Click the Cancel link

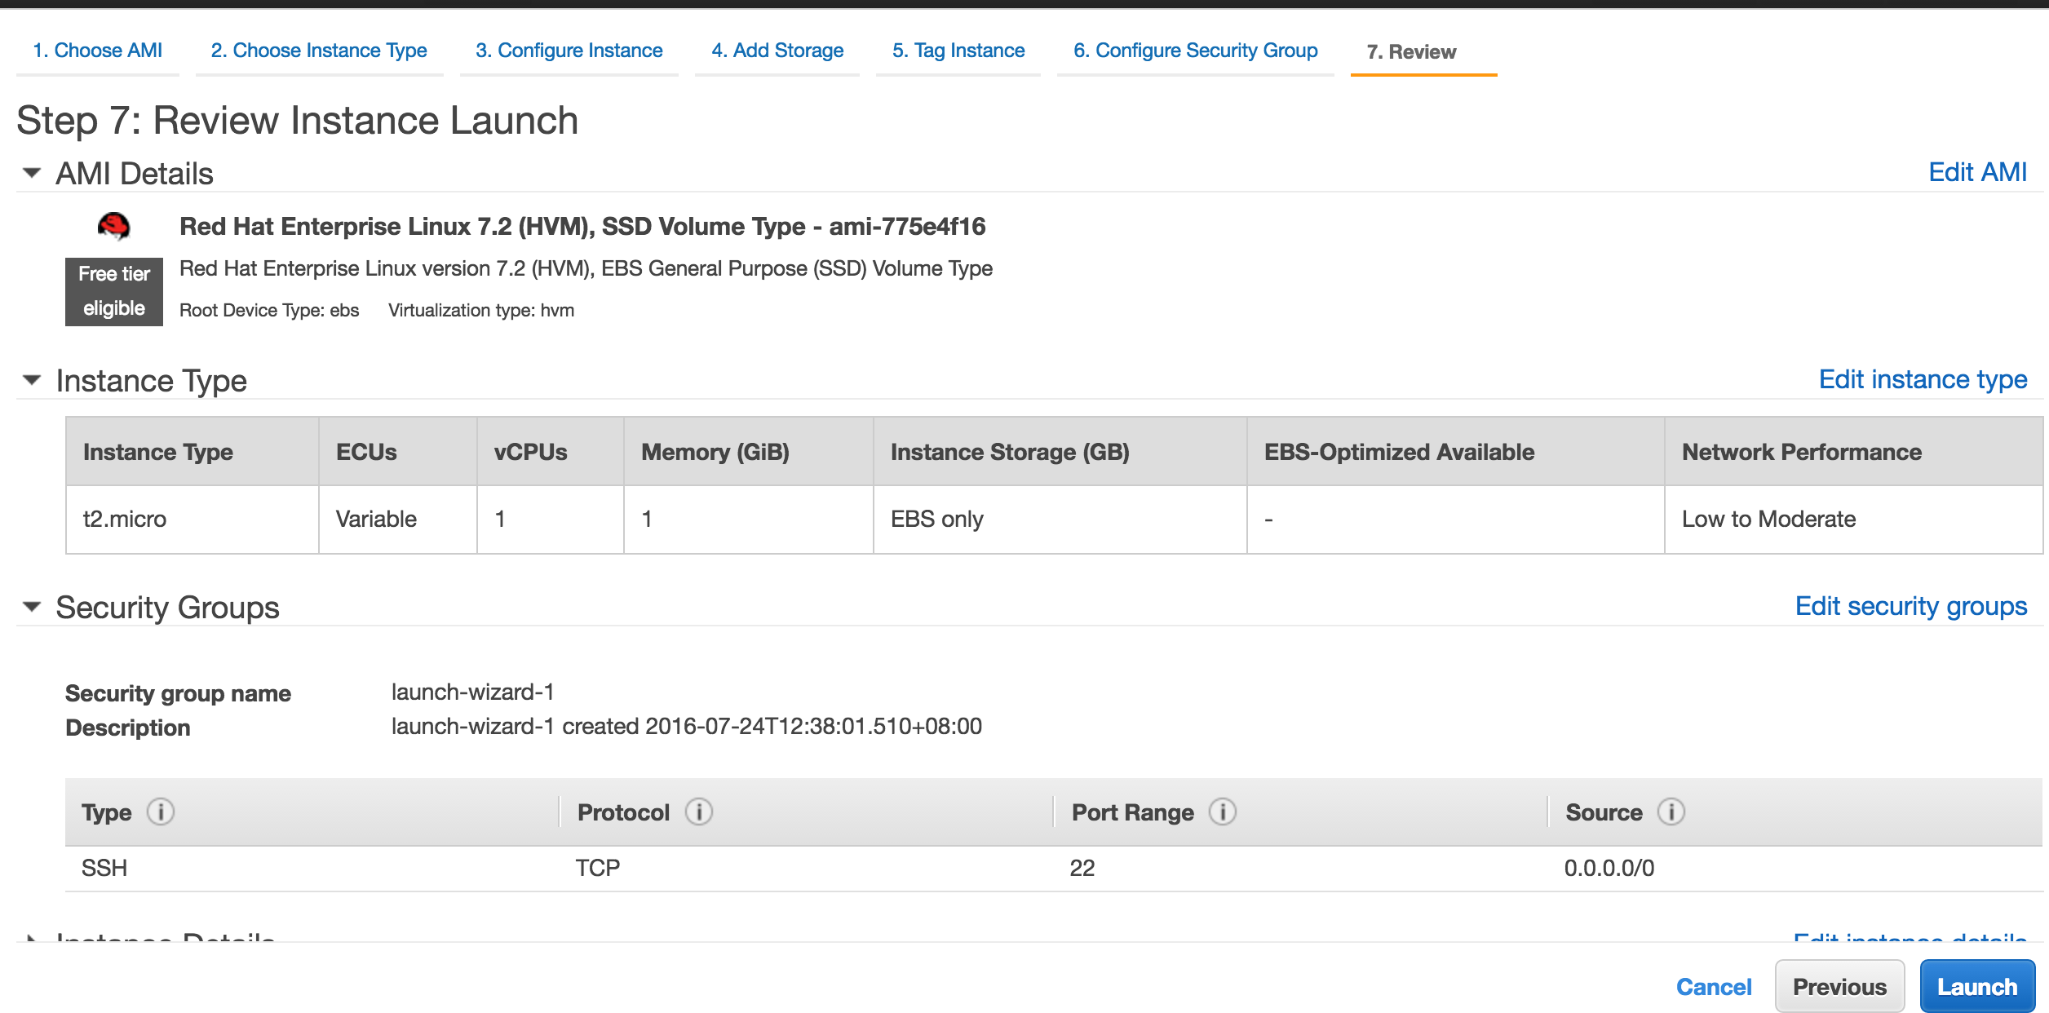(1714, 987)
